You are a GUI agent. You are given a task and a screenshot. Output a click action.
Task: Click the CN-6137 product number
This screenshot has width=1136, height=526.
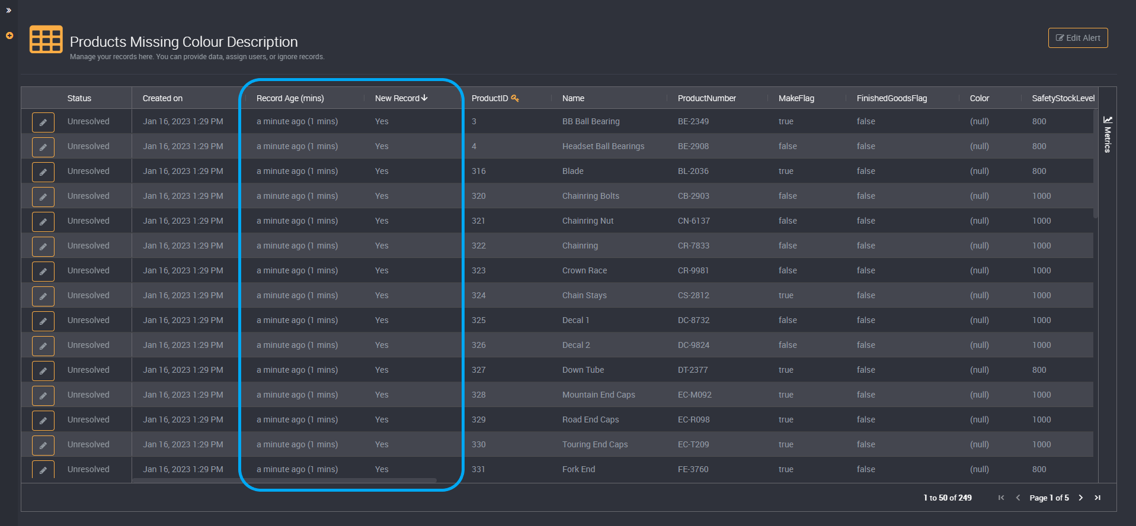click(x=693, y=221)
